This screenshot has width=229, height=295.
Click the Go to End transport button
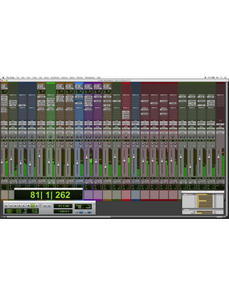click(x=23, y=206)
